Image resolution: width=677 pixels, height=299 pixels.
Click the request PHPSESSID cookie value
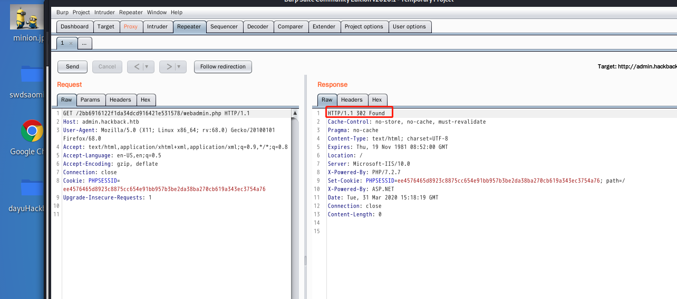pyautogui.click(x=164, y=189)
